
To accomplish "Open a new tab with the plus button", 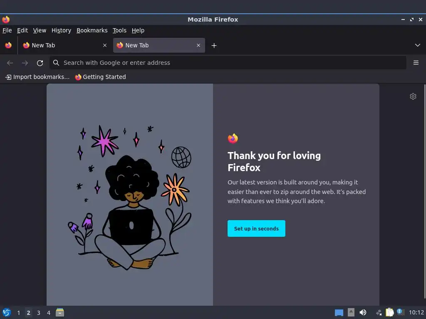I will [x=214, y=46].
